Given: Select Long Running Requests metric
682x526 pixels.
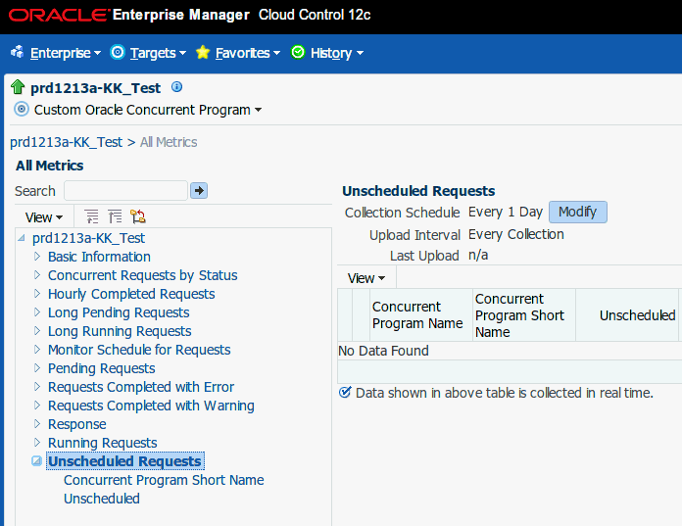Looking at the screenshot, I should [x=120, y=332].
